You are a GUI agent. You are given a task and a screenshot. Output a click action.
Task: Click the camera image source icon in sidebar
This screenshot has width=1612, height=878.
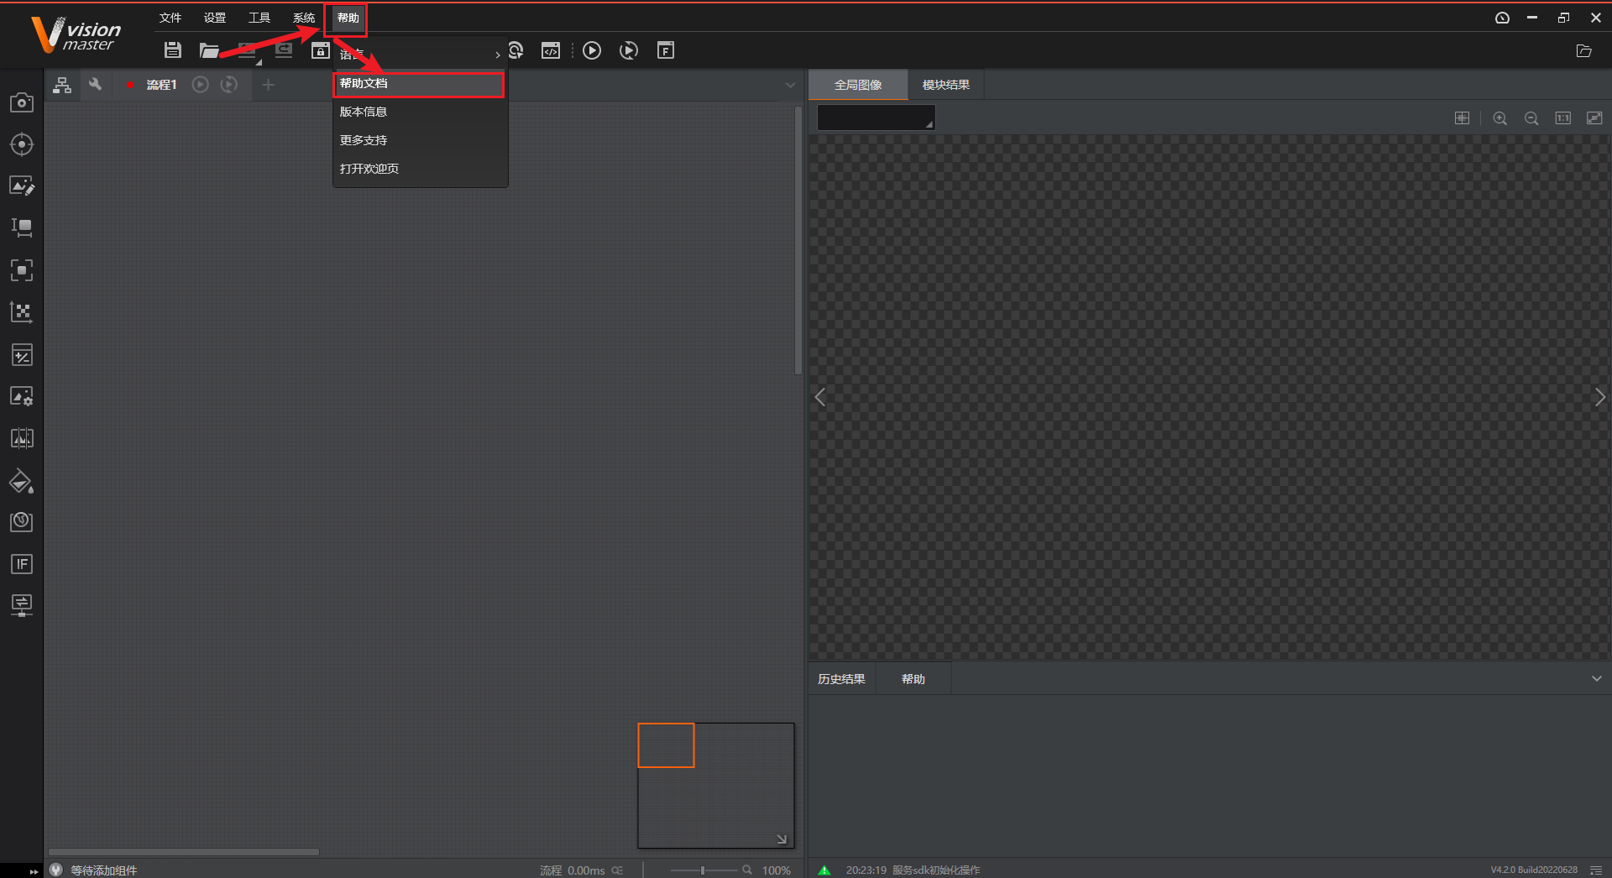tap(22, 102)
